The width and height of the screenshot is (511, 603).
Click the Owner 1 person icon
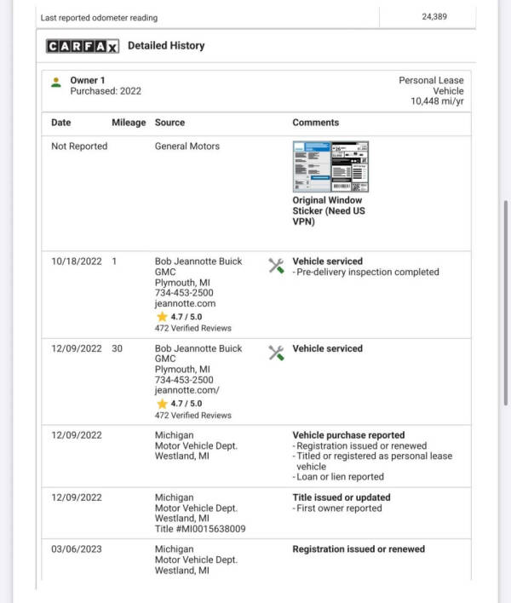[x=56, y=82]
